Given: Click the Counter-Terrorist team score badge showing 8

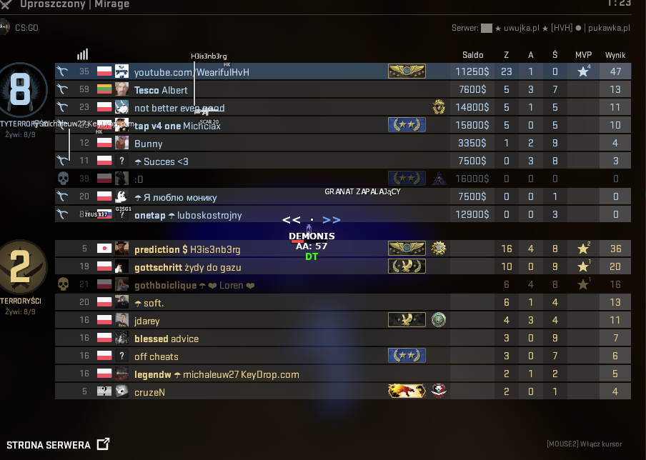Looking at the screenshot, I should tap(21, 90).
